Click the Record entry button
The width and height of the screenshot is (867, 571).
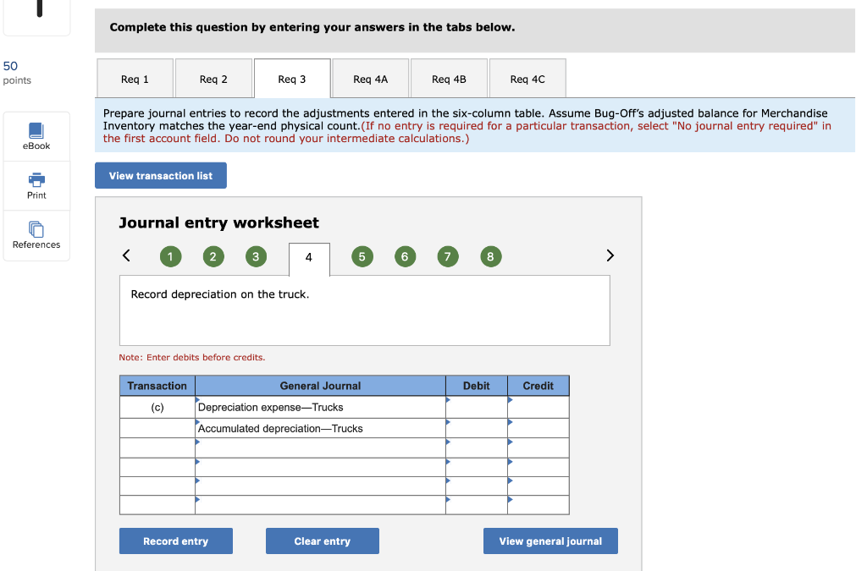coord(176,541)
